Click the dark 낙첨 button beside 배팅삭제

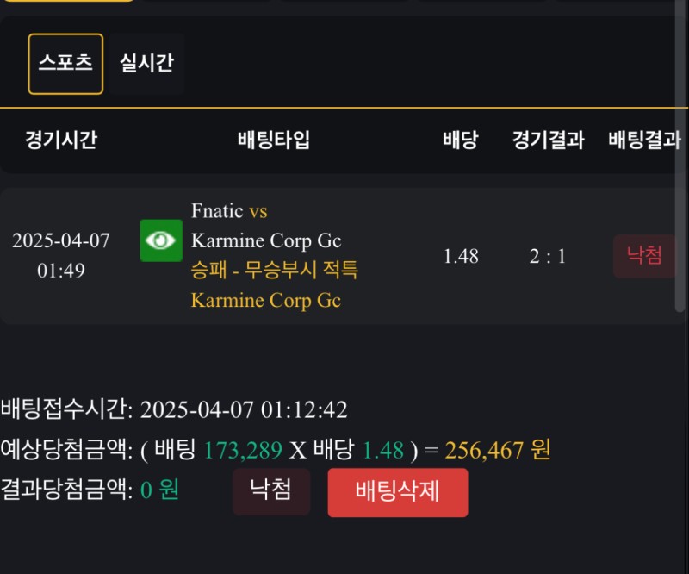(x=270, y=491)
